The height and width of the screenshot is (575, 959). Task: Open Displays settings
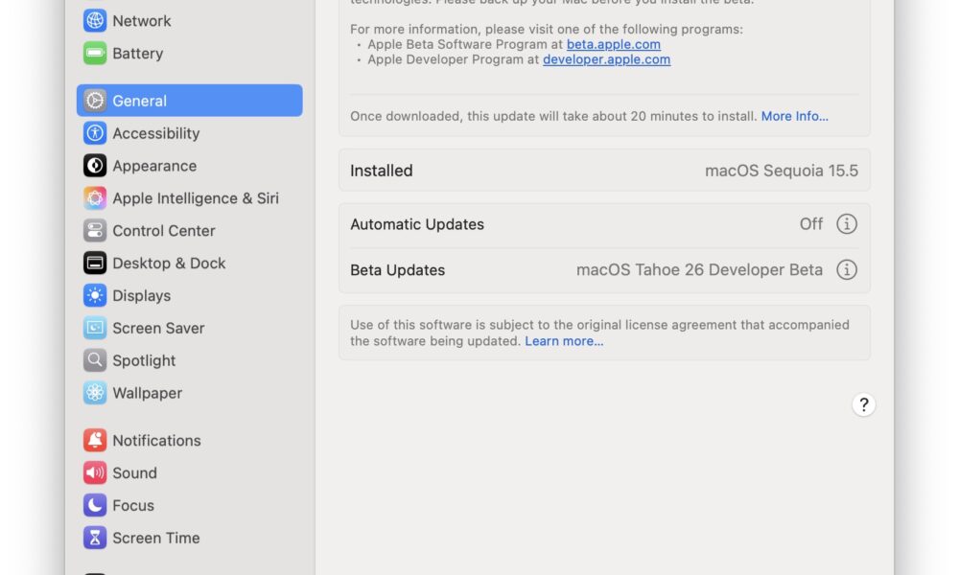pyautogui.click(x=190, y=295)
